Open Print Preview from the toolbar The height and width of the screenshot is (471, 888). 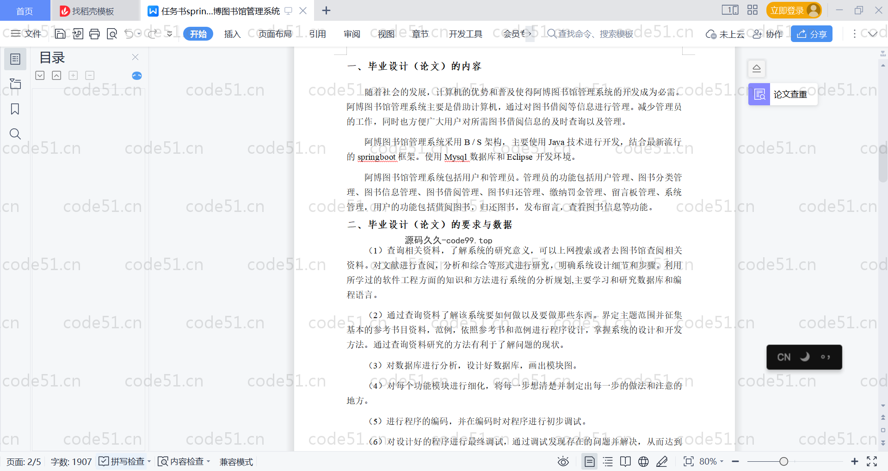point(112,34)
